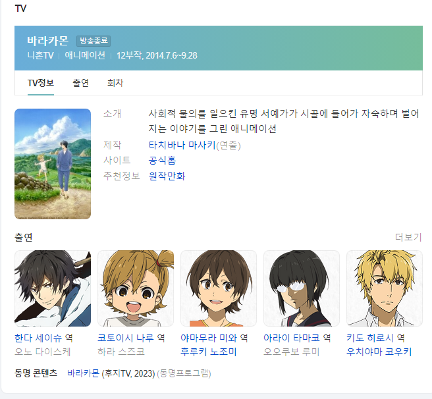Open the 코토이시 나루 역 link
Viewport: 432px width, 399px height.
[x=131, y=338]
